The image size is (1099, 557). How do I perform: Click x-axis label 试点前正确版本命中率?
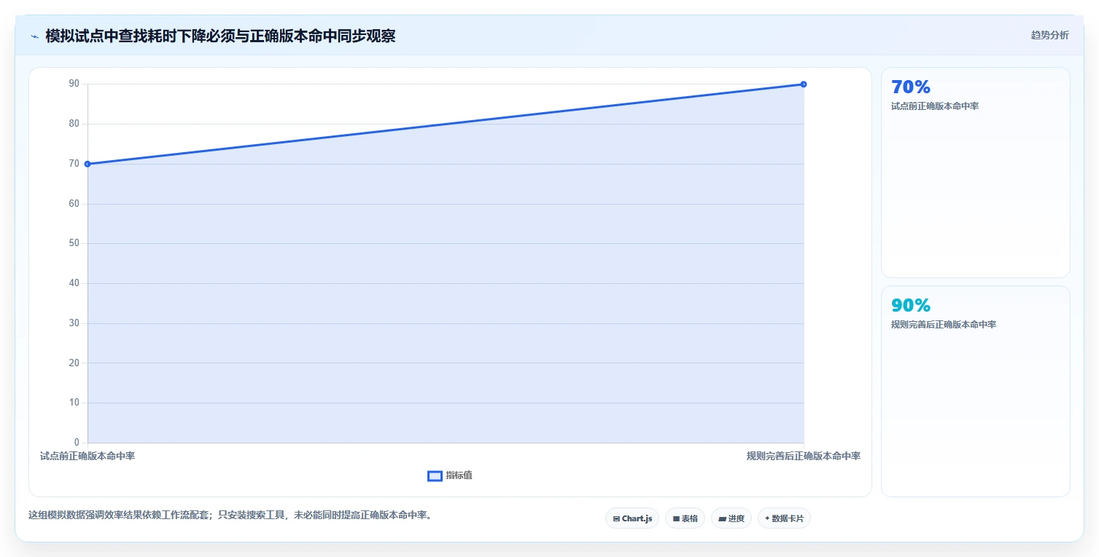click(x=88, y=457)
